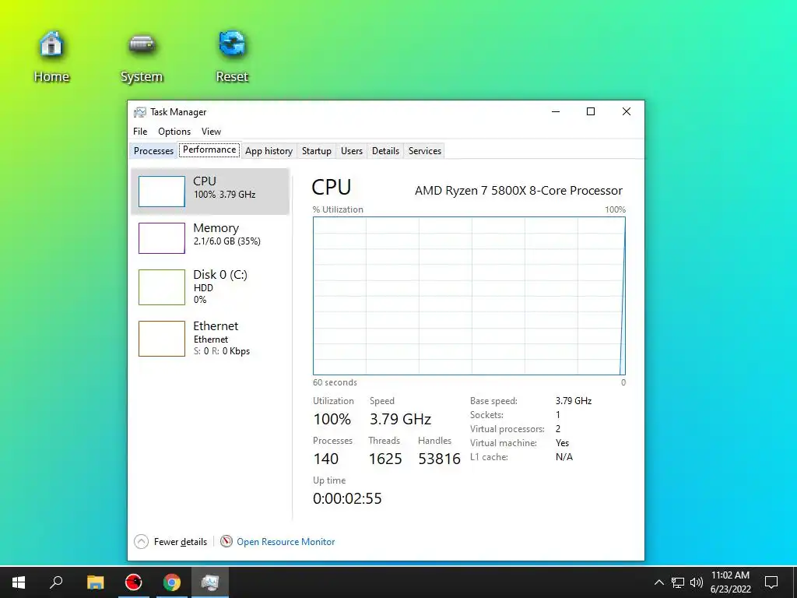Open File Explorer from taskbar
The image size is (797, 598).
click(95, 582)
